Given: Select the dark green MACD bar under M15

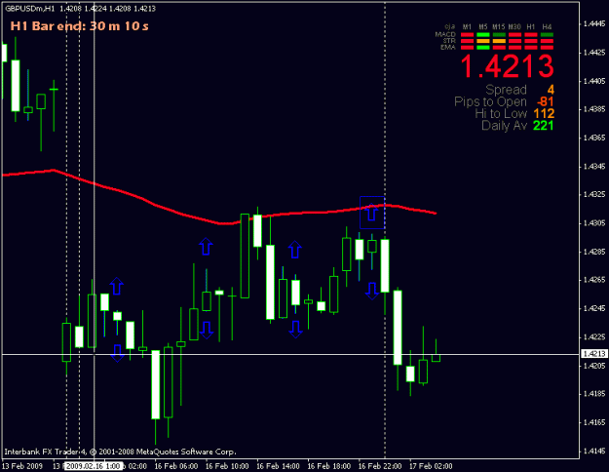Looking at the screenshot, I should point(499,35).
